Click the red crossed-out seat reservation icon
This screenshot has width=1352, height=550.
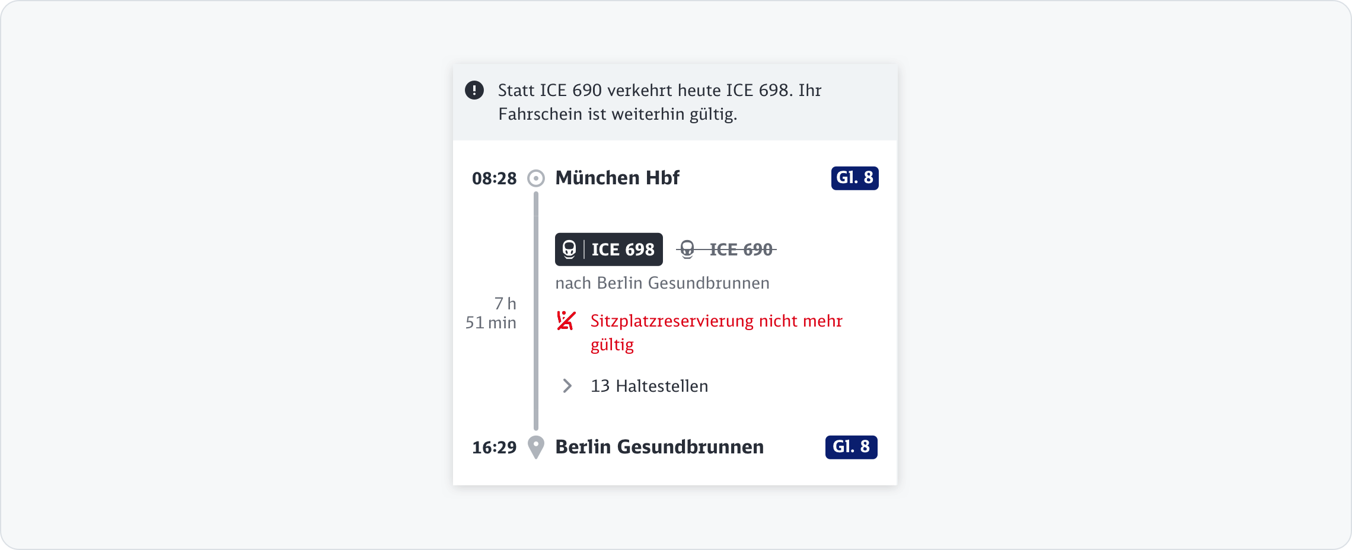(x=566, y=321)
